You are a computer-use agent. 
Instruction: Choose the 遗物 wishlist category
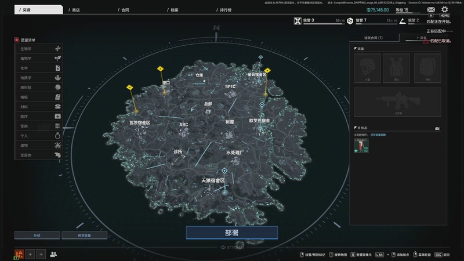(38, 146)
